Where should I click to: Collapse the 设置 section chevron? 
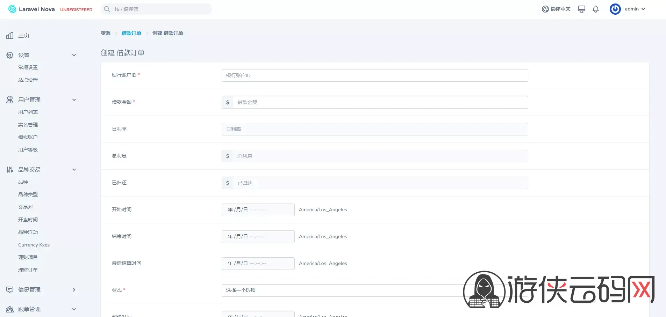[x=74, y=55]
